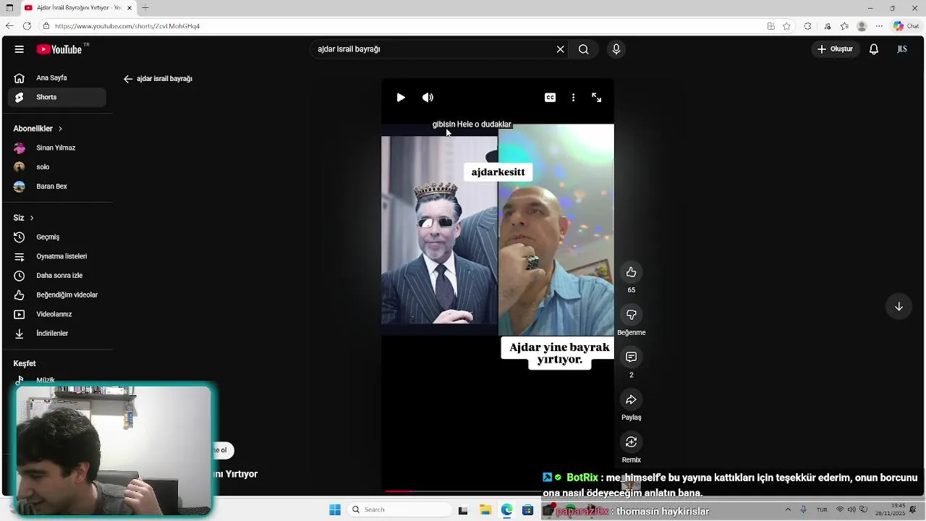Image resolution: width=926 pixels, height=521 pixels.
Task: Open the comments for this Short
Action: 632,357
